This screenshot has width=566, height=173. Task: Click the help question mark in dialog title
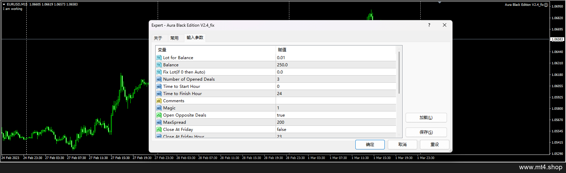point(429,25)
